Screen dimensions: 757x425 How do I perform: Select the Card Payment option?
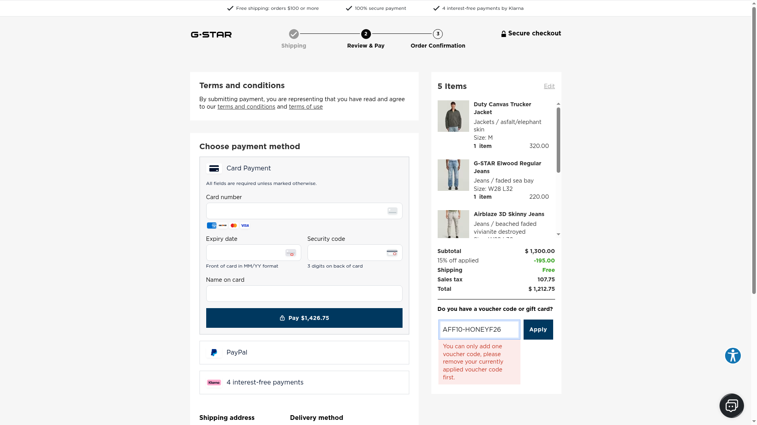249,168
